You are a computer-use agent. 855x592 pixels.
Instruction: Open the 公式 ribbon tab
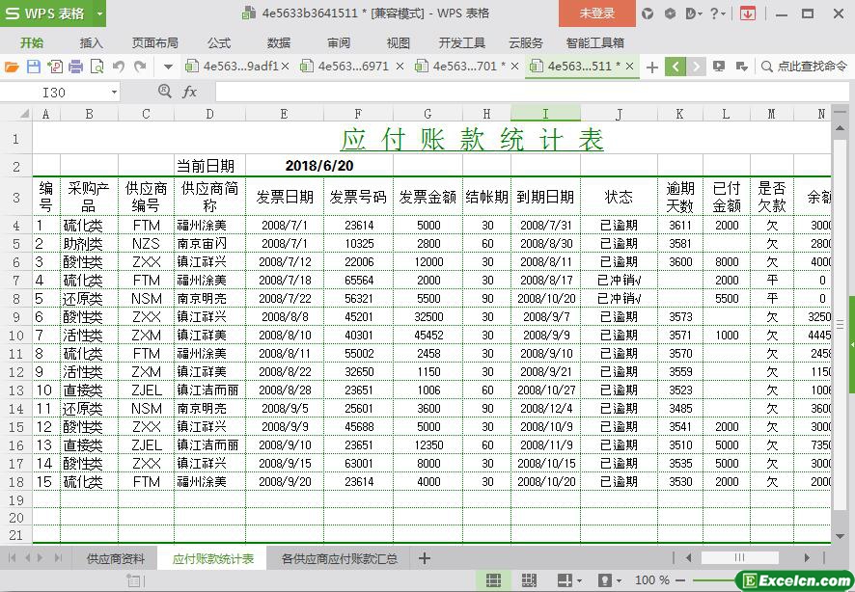[219, 42]
